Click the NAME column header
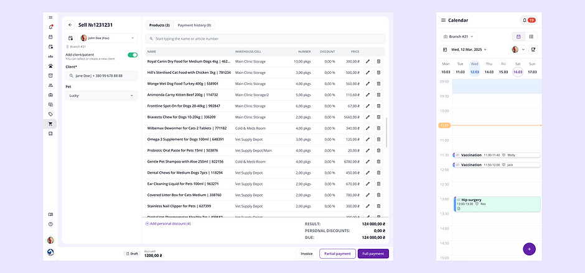585x273 pixels. [151, 51]
